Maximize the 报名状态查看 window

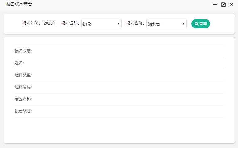point(223,5)
